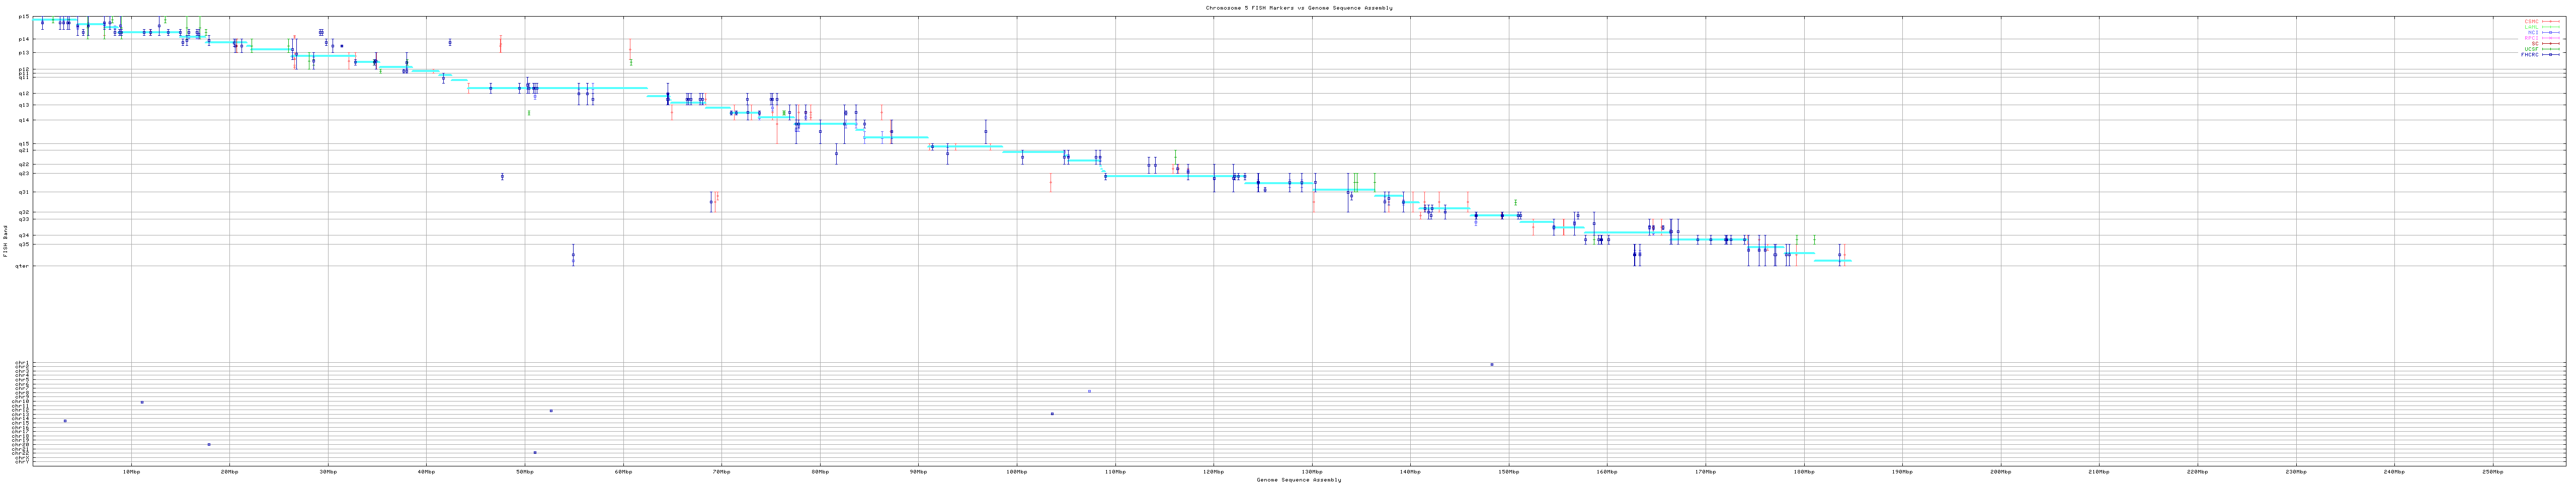Click the SC legend marker

tap(2550, 43)
